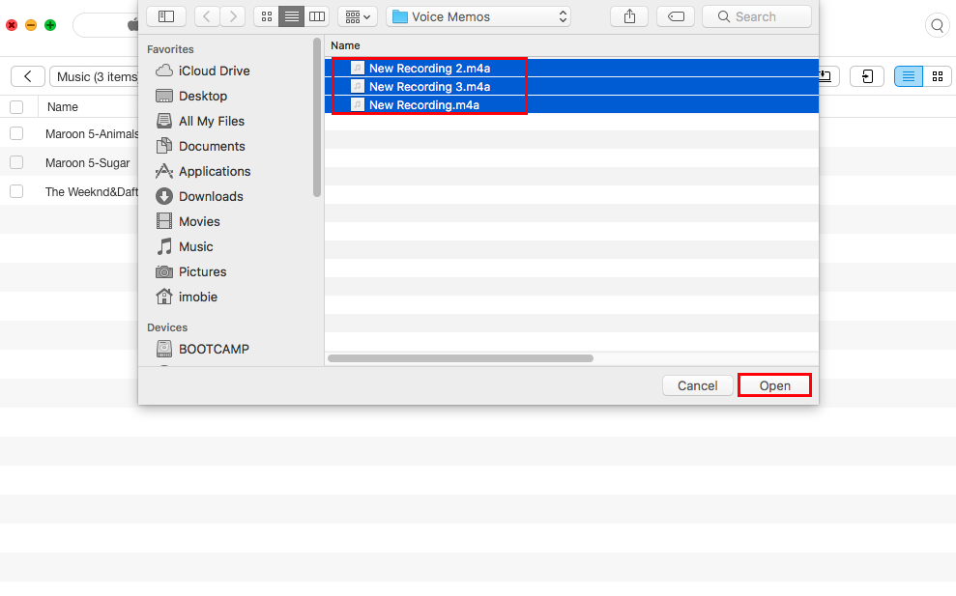Image resolution: width=956 pixels, height=596 pixels.
Task: Check the Maroon 5-Sugar song checkbox
Action: pyautogui.click(x=16, y=162)
